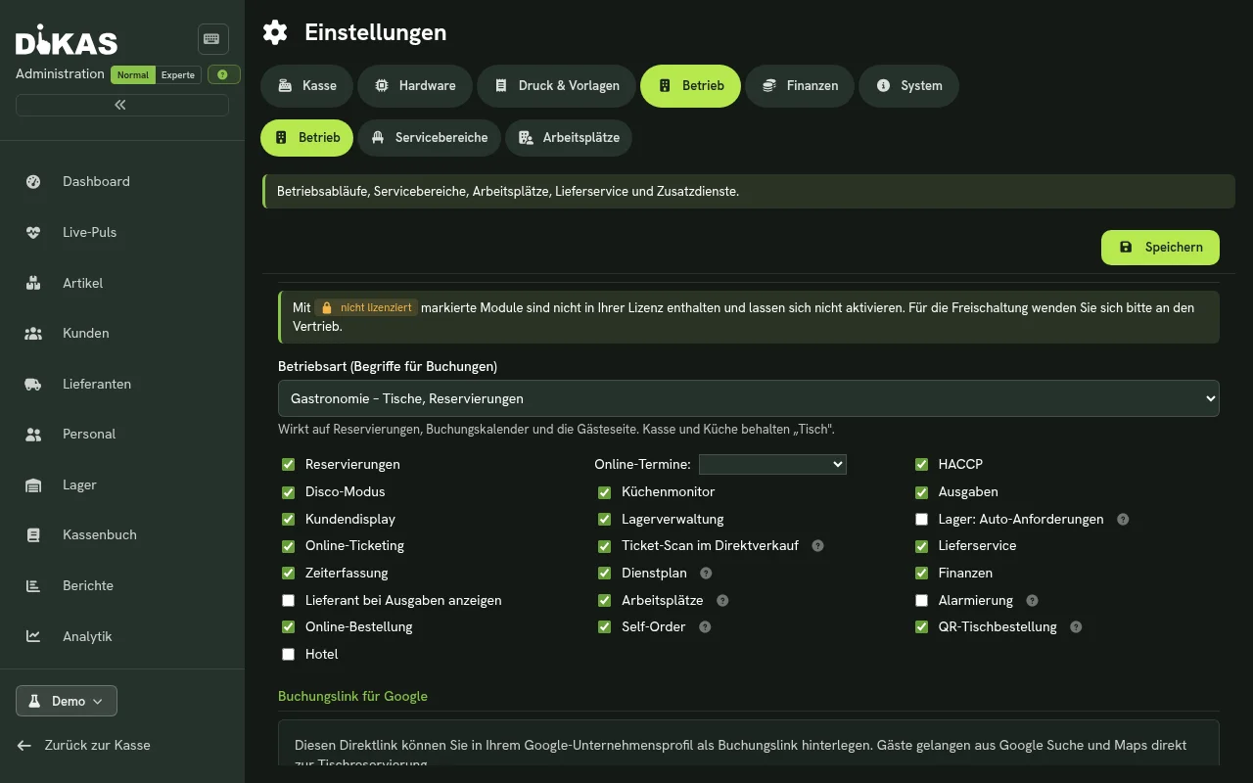Image resolution: width=1253 pixels, height=783 pixels.
Task: Disable the Disco-Modus checkbox
Action: (288, 492)
